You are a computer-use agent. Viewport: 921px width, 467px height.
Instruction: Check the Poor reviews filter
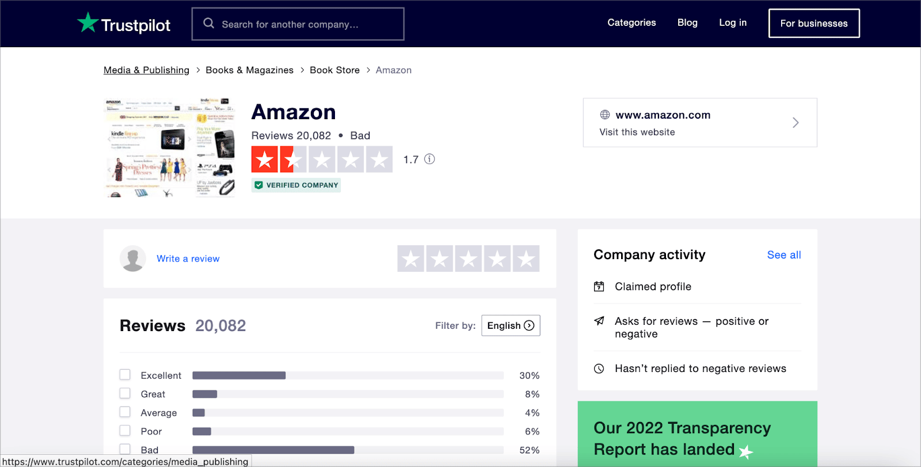(x=125, y=431)
